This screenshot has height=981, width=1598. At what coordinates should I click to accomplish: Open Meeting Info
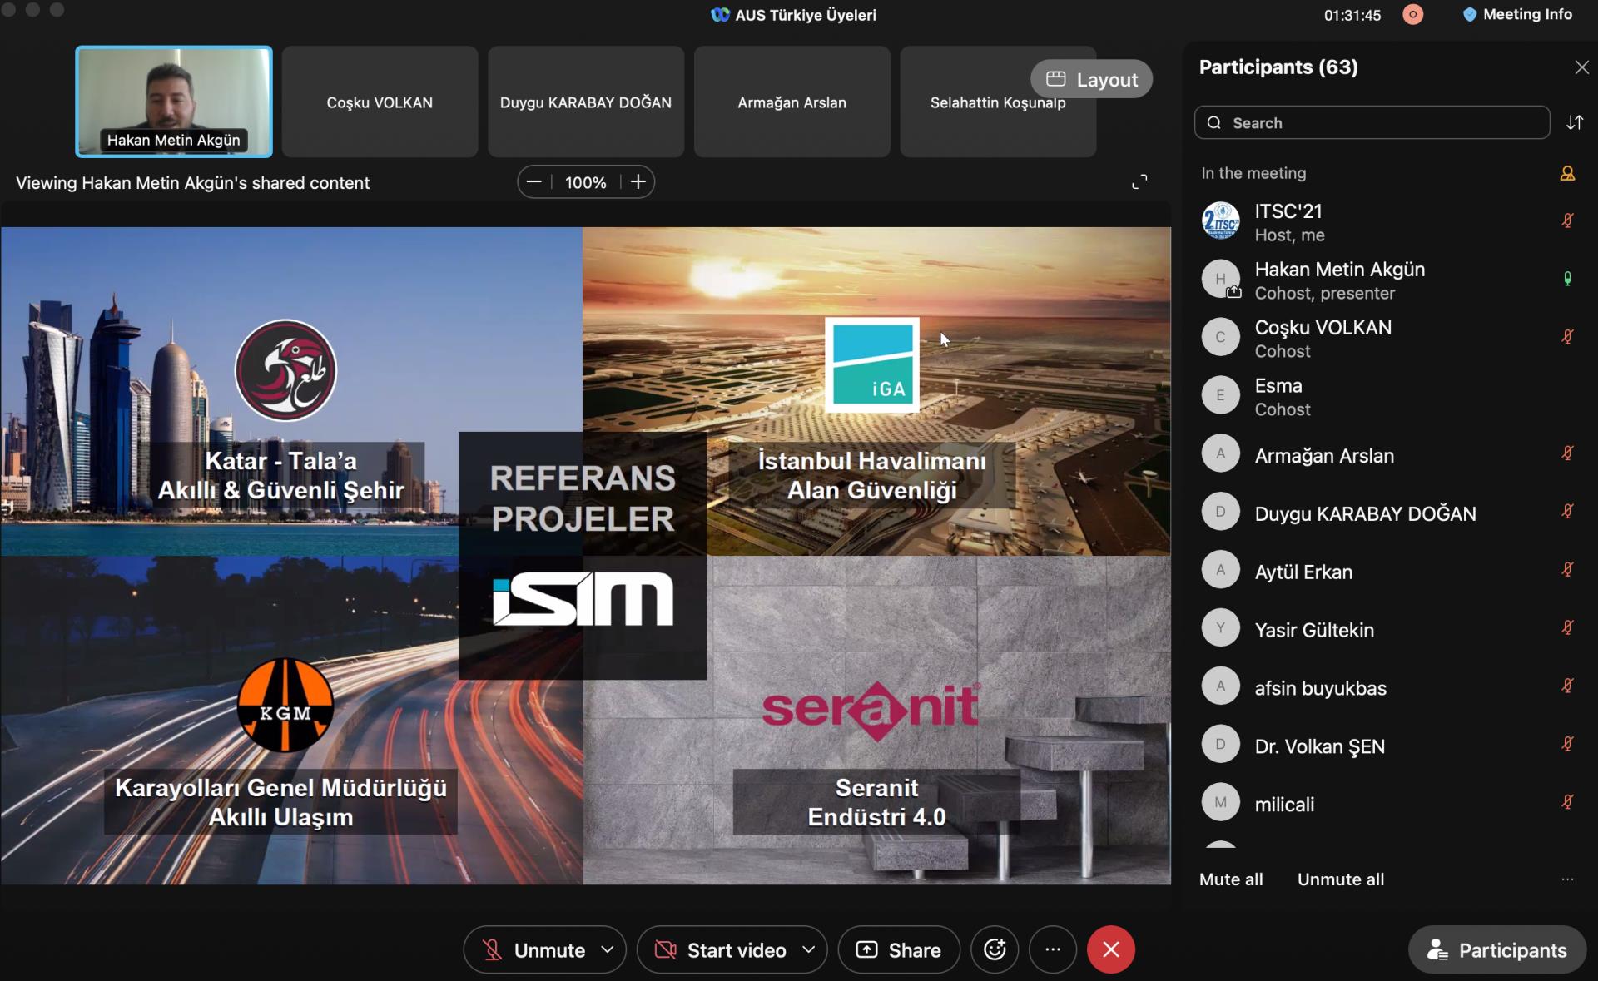point(1517,14)
